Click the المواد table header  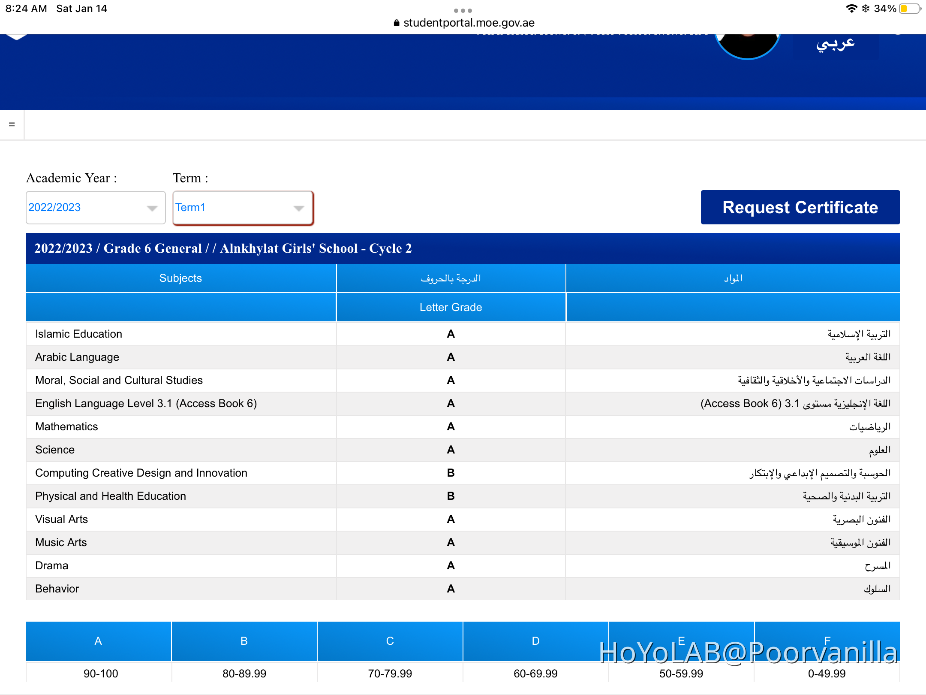tap(733, 278)
